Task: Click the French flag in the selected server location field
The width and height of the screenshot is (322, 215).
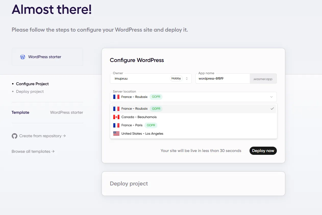Action: tap(116, 97)
